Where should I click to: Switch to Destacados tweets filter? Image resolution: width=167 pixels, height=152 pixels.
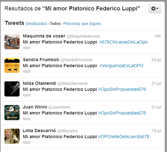tap(36, 24)
